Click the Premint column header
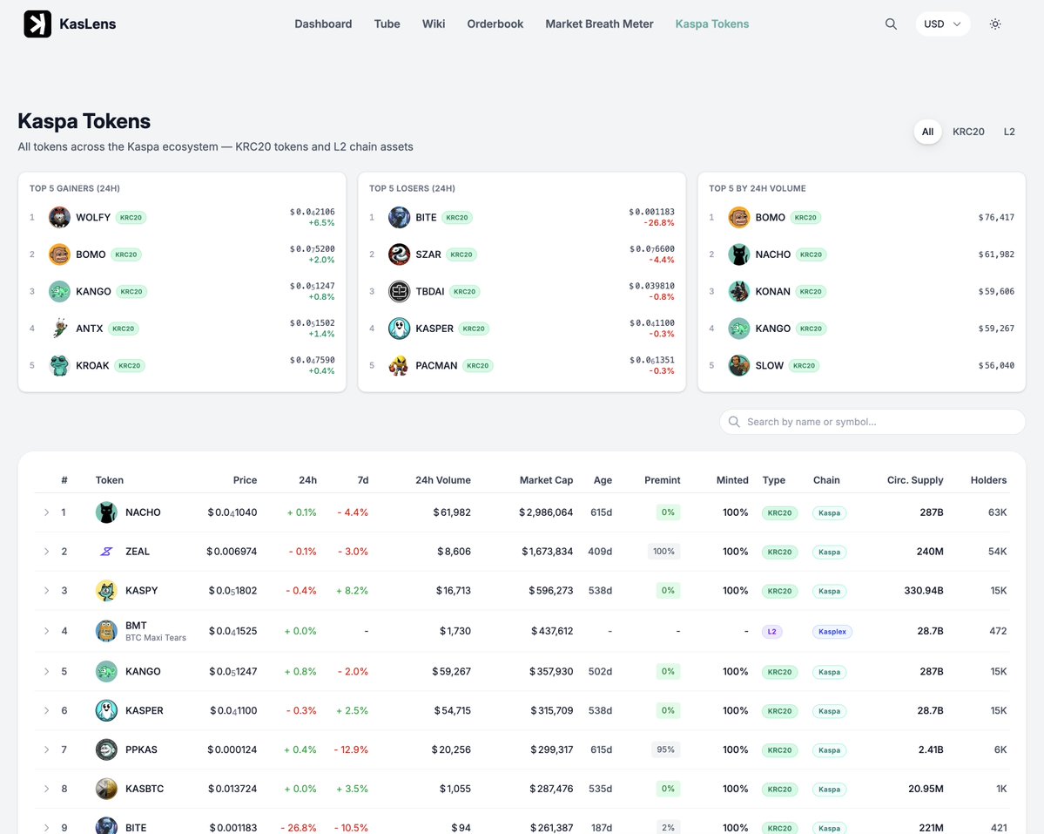Screen dimensions: 1044x834 click(662, 480)
